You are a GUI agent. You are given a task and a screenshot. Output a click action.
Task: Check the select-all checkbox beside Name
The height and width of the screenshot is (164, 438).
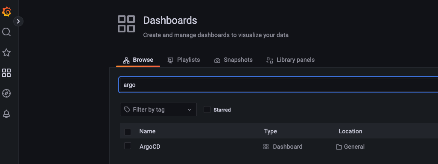(128, 132)
